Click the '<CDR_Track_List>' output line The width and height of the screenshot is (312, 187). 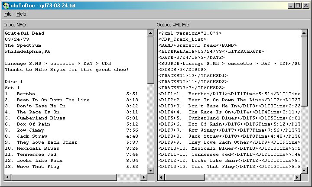coord(182,39)
